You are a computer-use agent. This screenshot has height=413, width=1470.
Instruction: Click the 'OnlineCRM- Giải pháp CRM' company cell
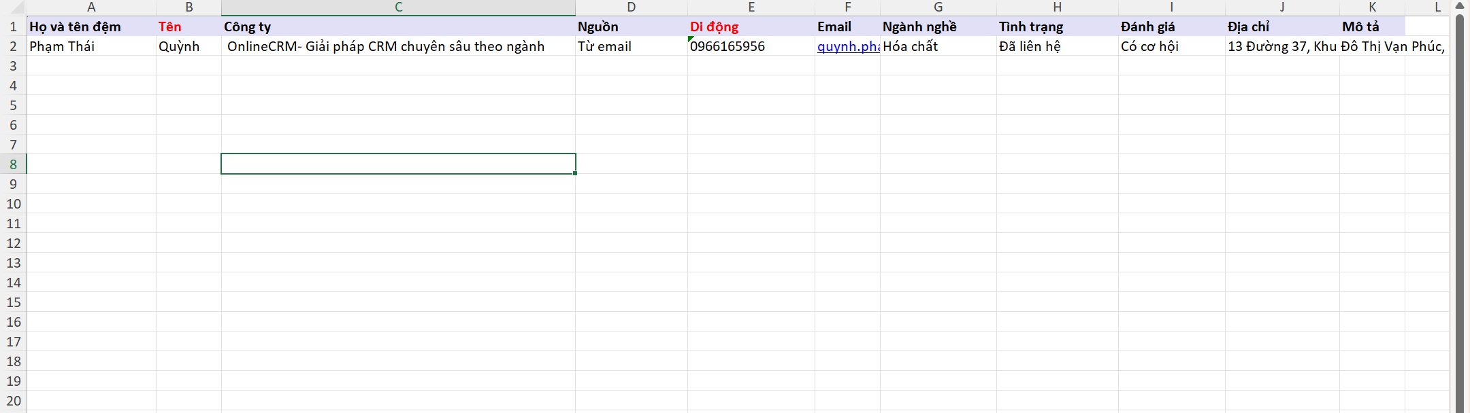(x=398, y=46)
